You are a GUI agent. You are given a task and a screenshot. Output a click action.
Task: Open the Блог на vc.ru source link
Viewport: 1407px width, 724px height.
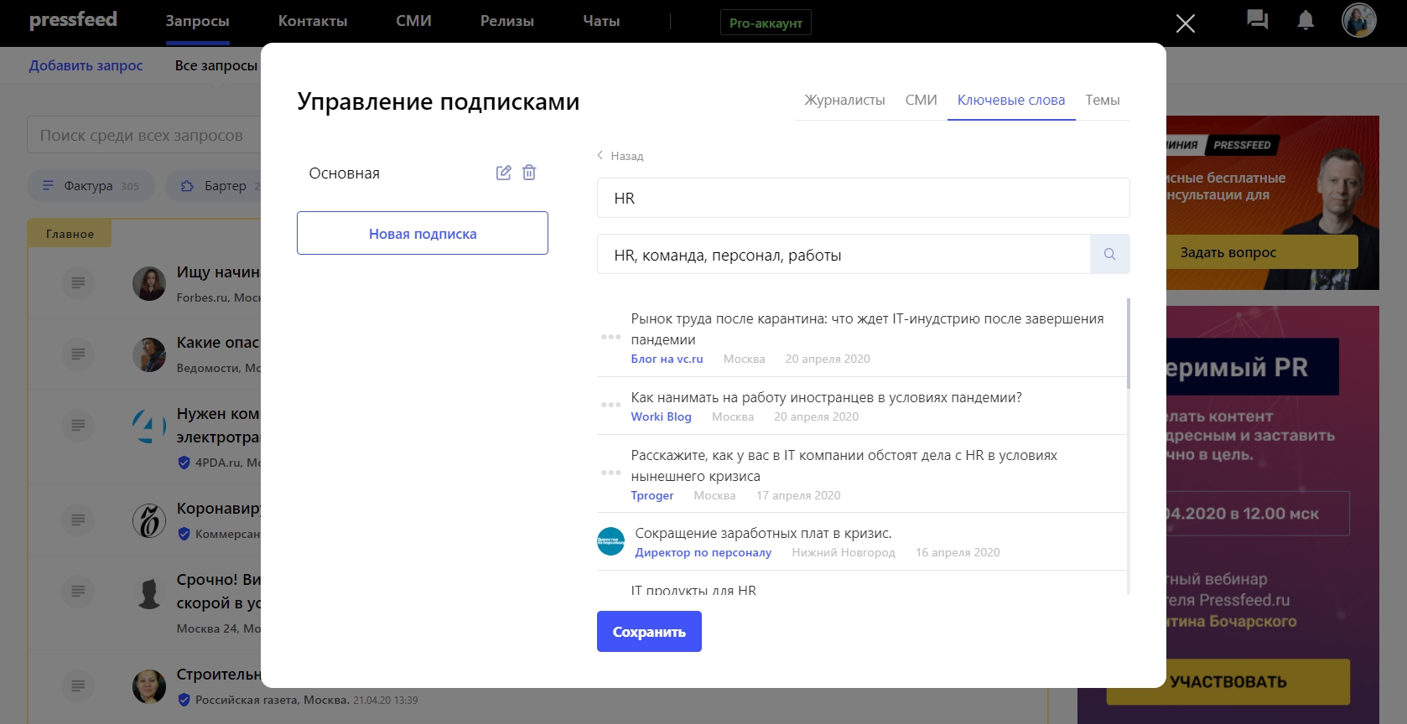(667, 359)
